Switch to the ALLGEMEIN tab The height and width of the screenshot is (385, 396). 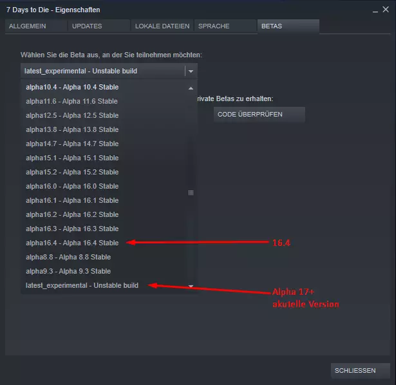tap(36, 26)
